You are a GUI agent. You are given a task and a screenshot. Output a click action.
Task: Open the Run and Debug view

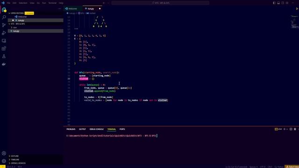coord(4,33)
